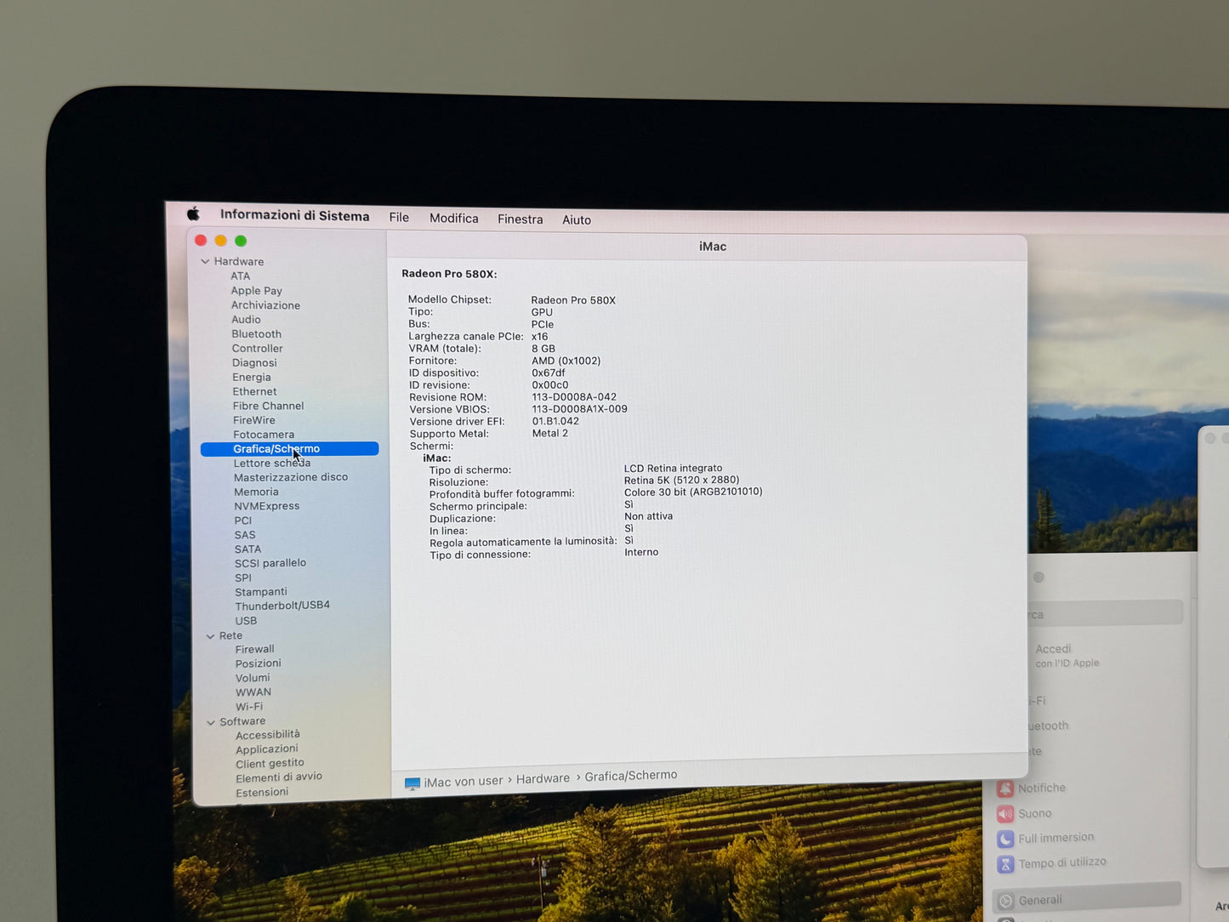Open the Finestra menu
This screenshot has width=1229, height=922.
520,219
